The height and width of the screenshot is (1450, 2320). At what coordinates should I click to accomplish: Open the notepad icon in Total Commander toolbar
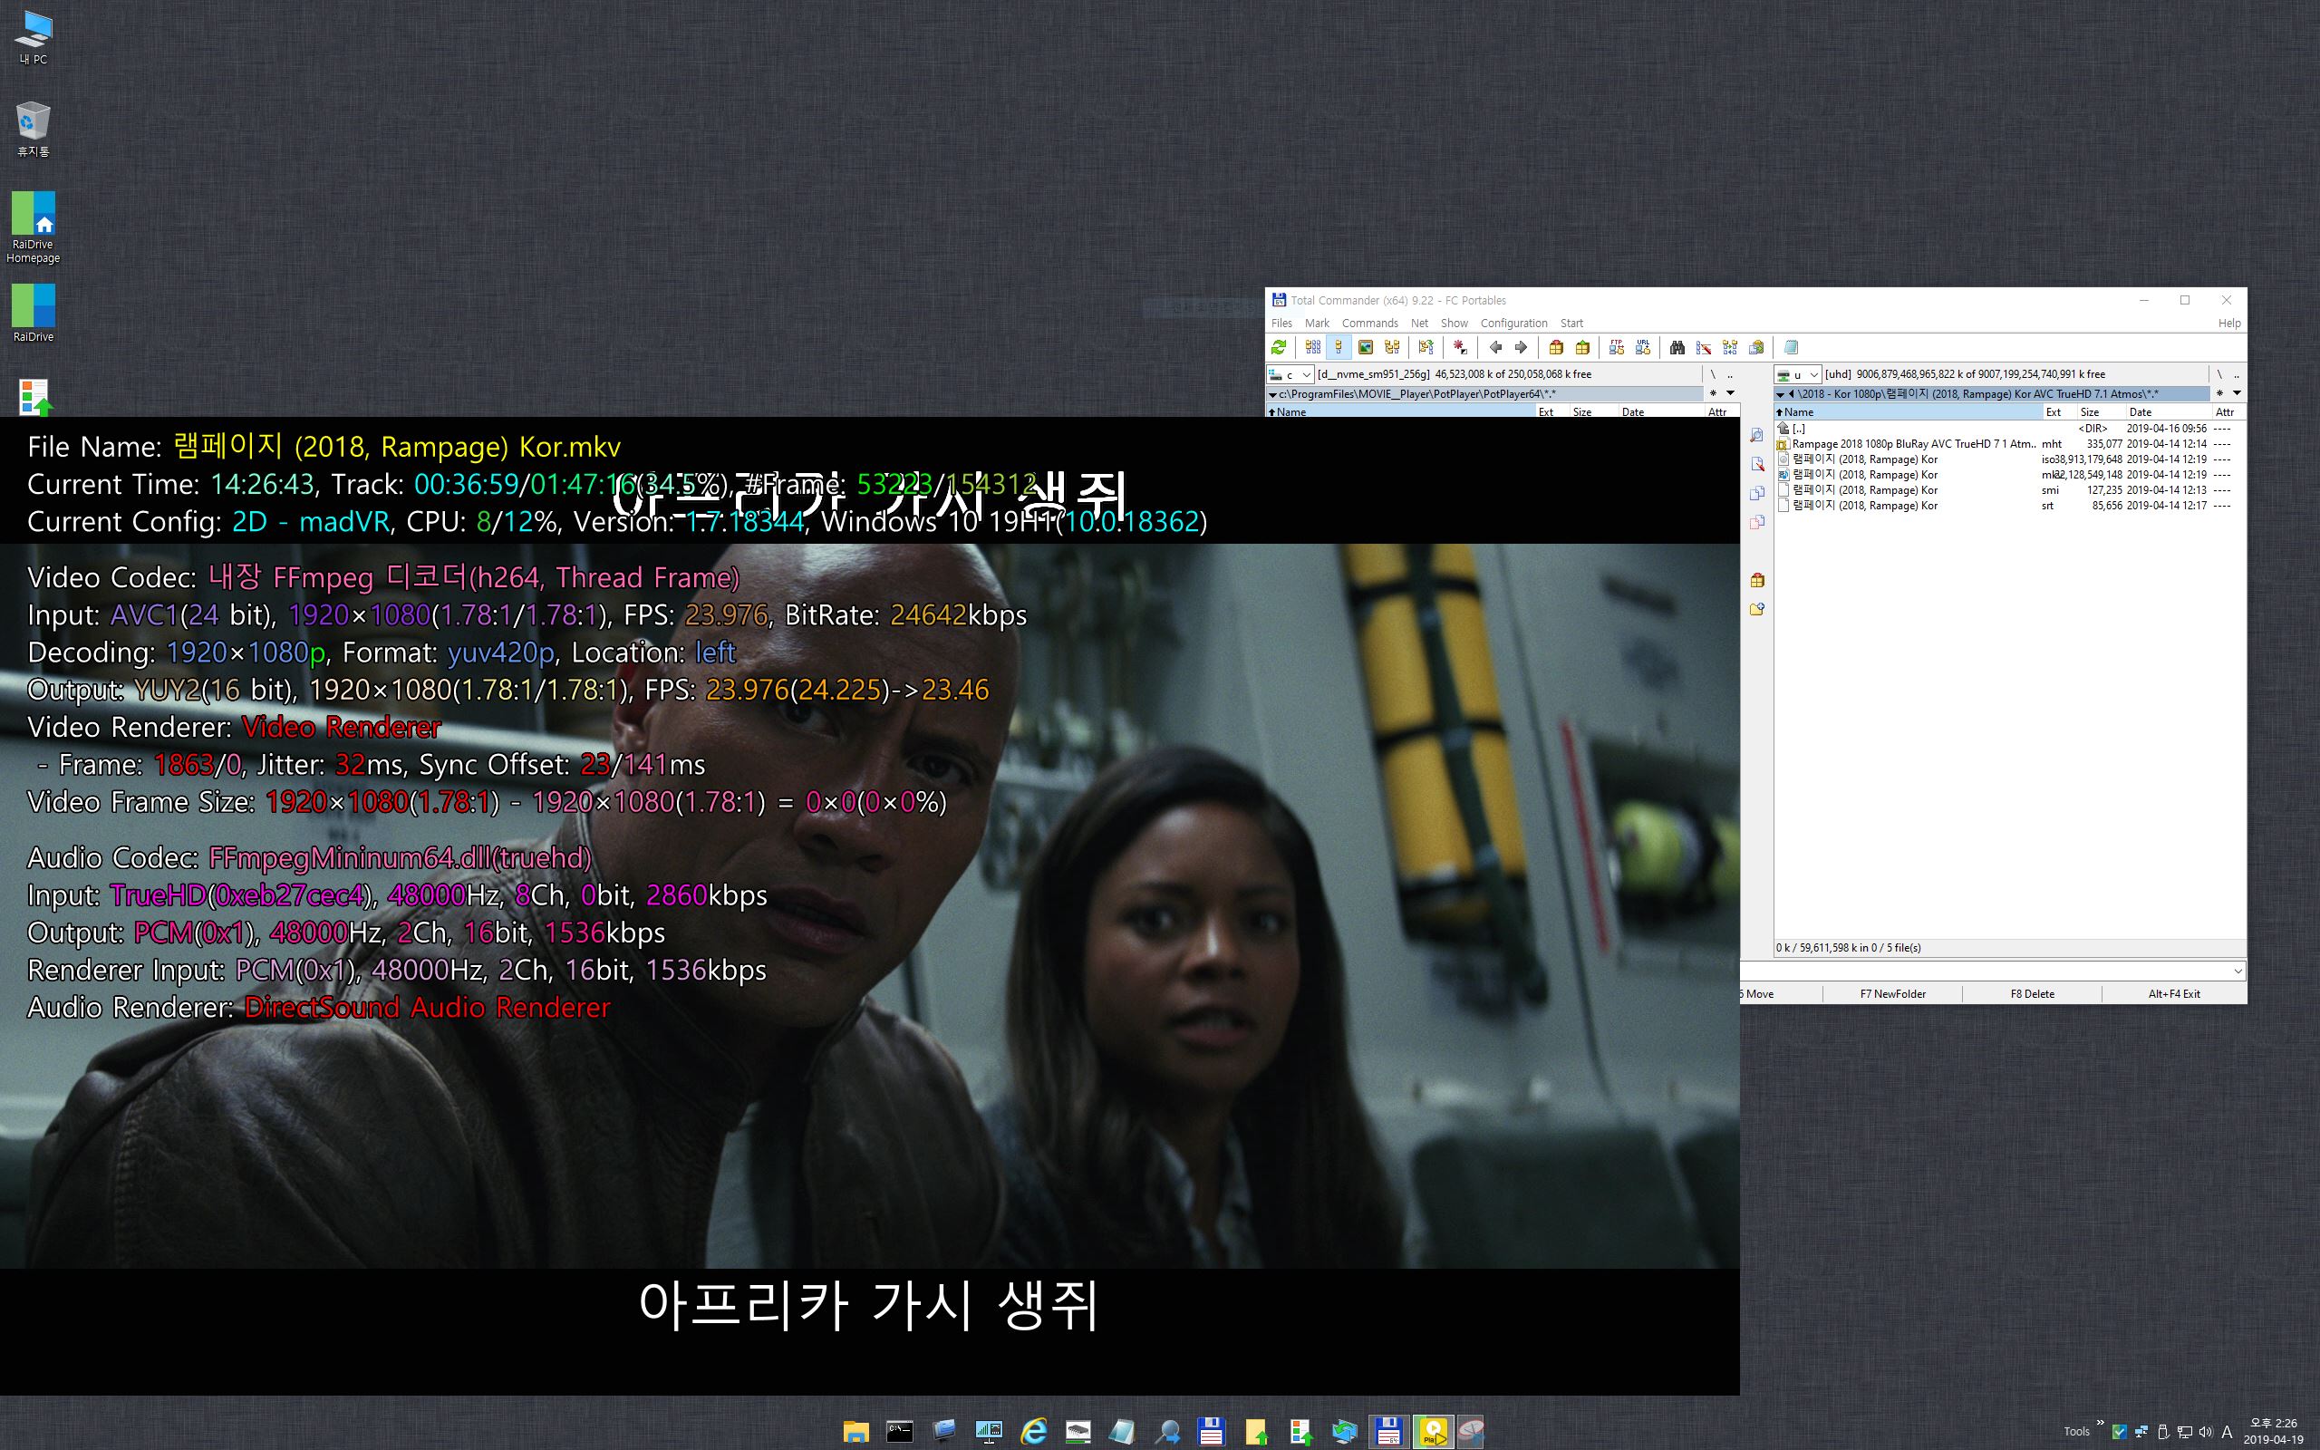pyautogui.click(x=1791, y=347)
